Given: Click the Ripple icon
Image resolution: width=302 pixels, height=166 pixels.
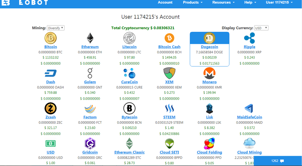Looking at the screenshot, I should pos(249,38).
